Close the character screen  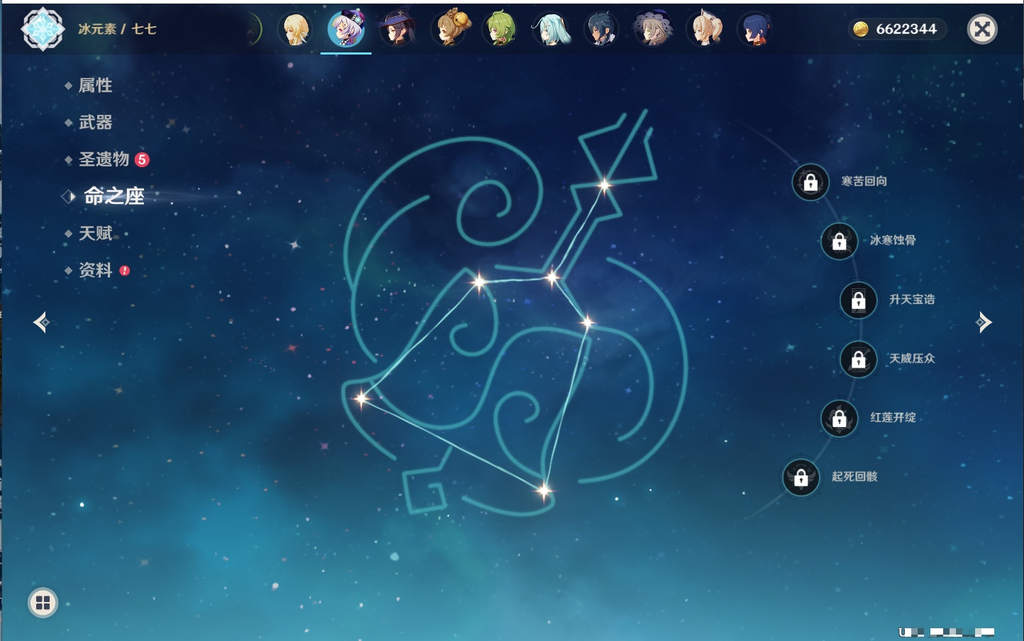982,29
